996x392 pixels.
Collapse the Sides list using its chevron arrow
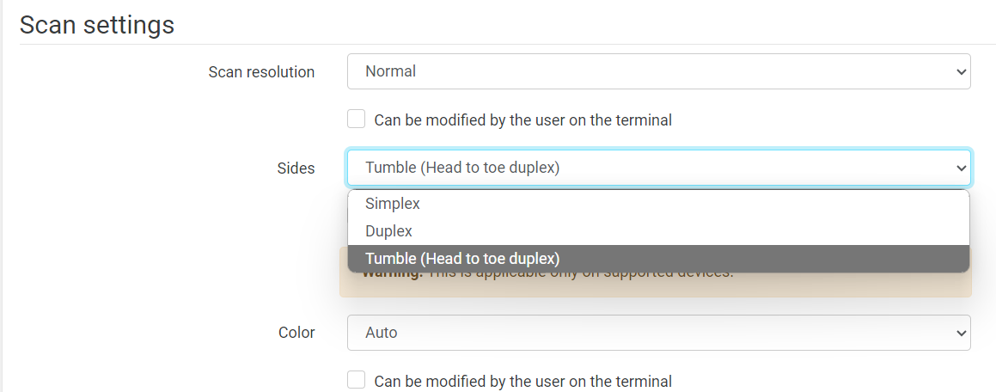(x=961, y=168)
